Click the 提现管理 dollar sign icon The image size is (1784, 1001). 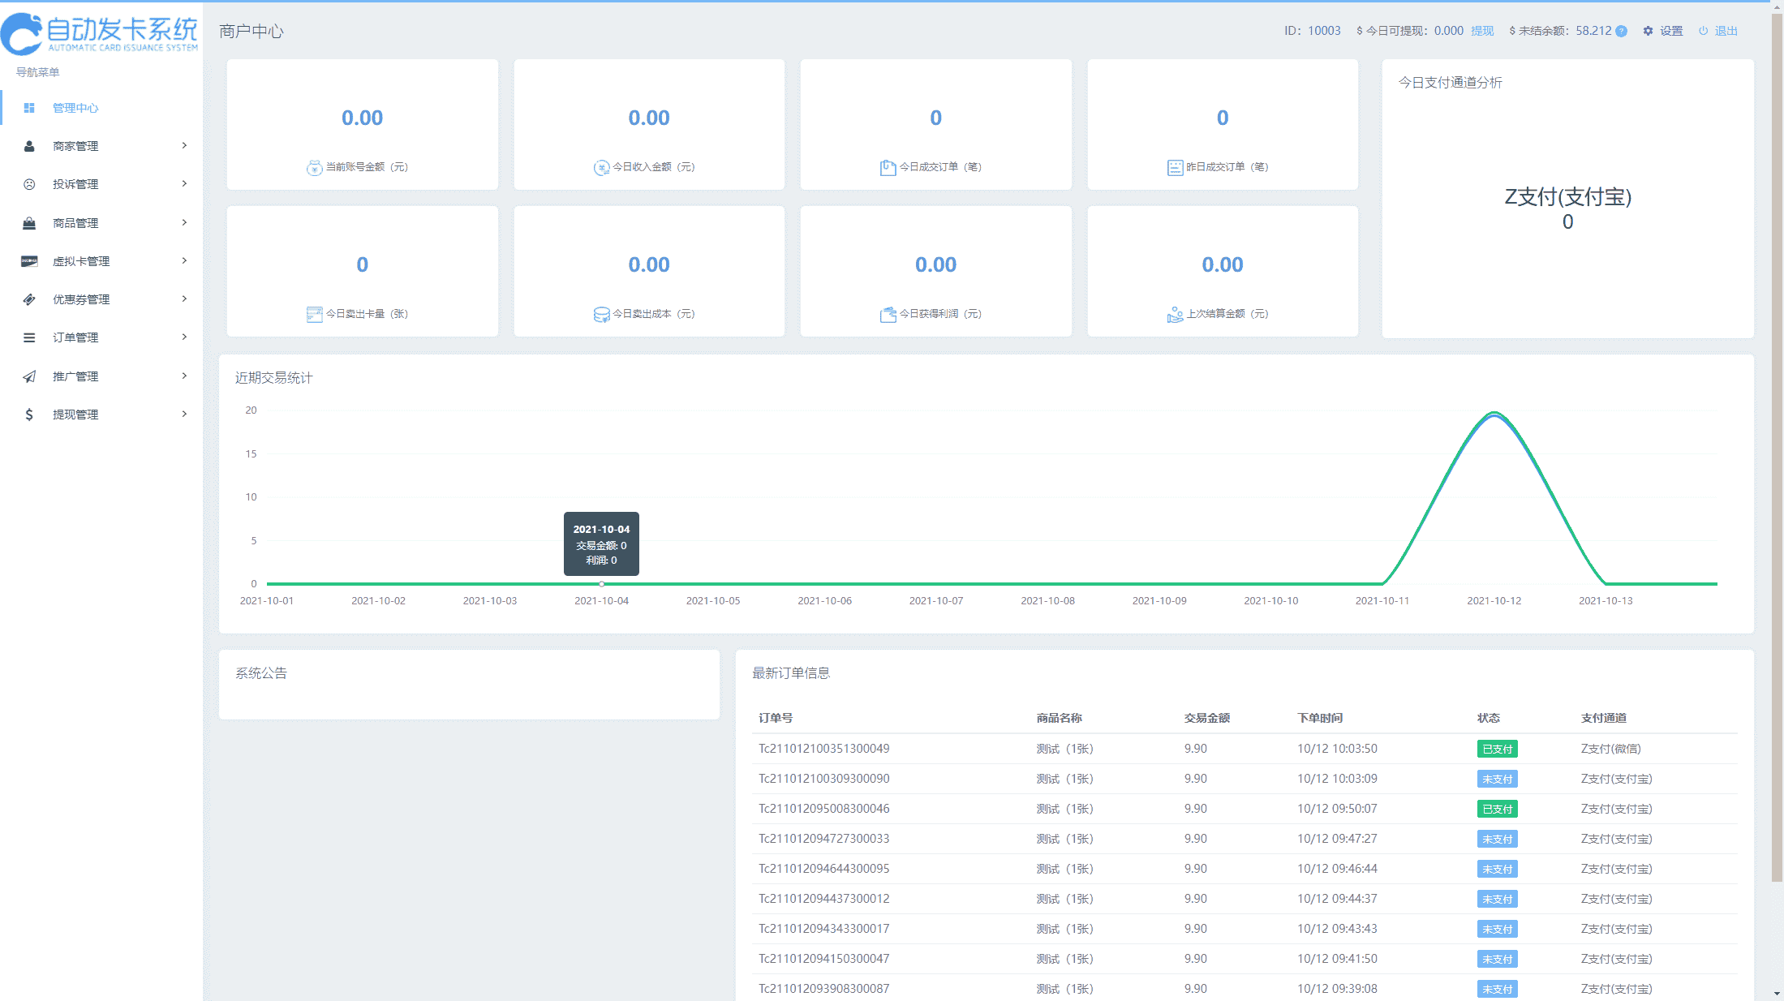click(x=29, y=415)
